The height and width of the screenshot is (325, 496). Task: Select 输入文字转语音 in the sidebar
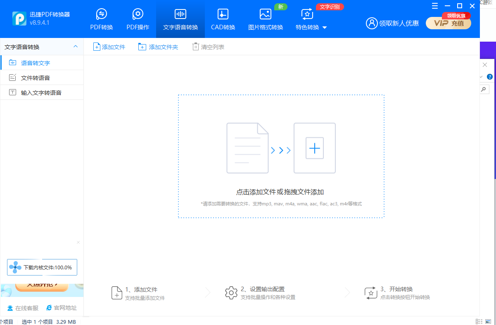click(41, 93)
